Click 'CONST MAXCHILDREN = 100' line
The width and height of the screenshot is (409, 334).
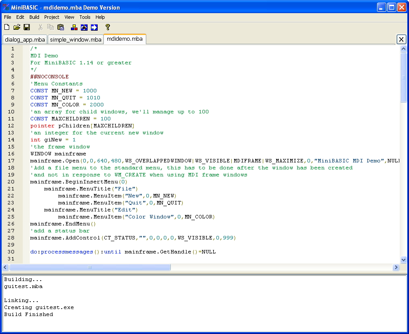click(x=71, y=119)
